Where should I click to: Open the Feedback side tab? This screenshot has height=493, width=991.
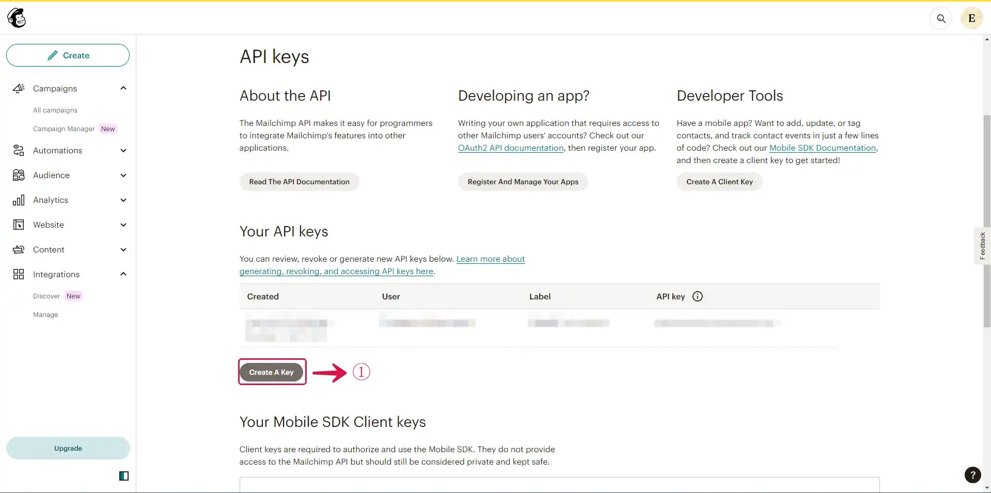coord(982,246)
